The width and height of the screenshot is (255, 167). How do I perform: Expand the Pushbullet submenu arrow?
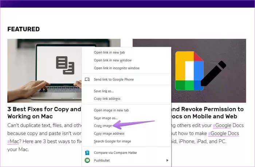pos(167,160)
